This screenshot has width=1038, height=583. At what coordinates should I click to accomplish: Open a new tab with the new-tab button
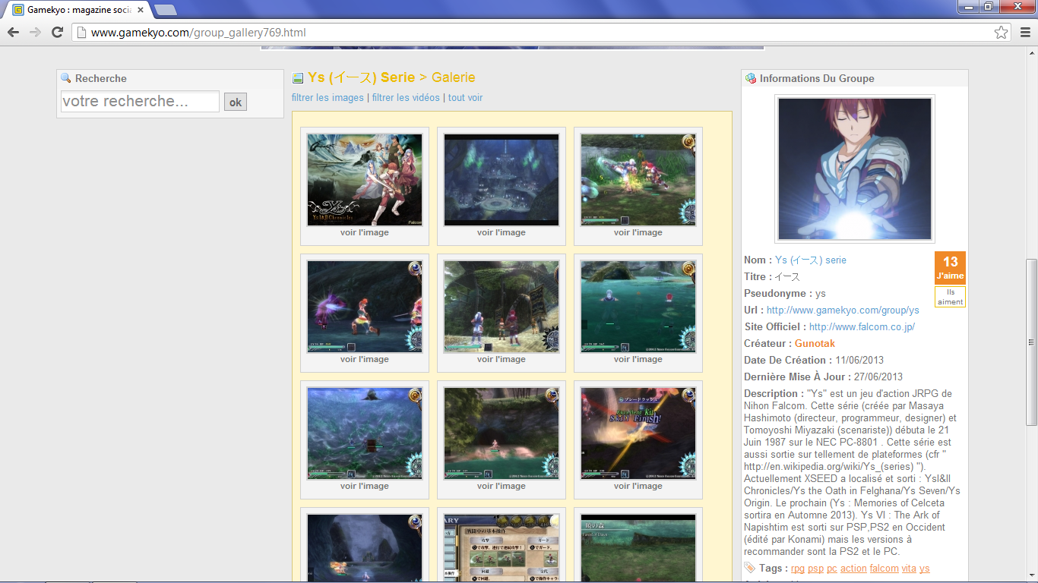click(x=166, y=10)
